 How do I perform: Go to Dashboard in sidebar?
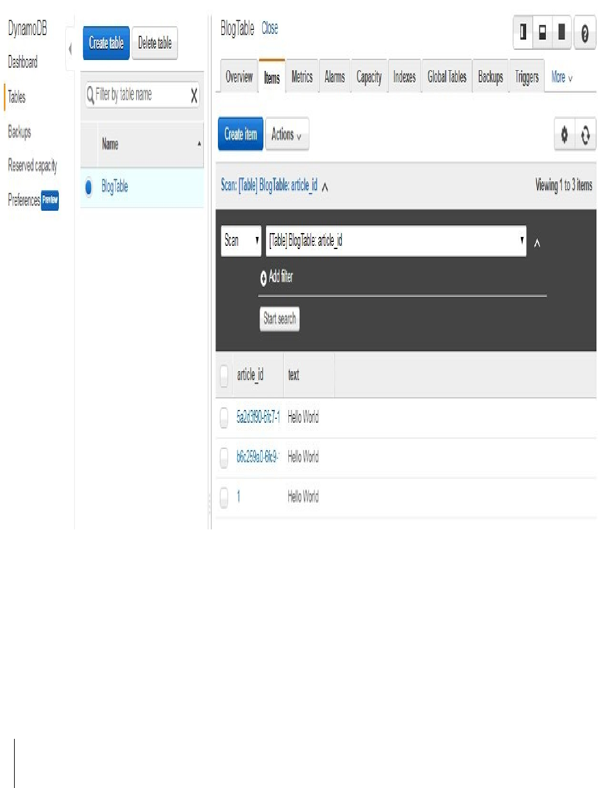click(x=22, y=63)
